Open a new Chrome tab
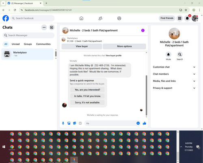 (x=46, y=3)
